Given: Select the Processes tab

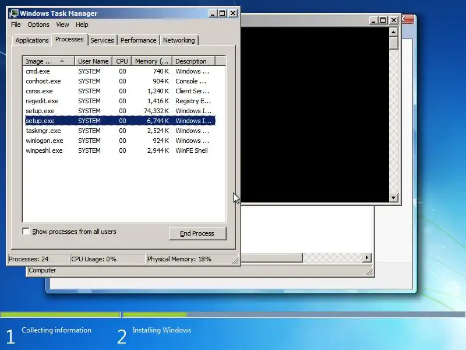Looking at the screenshot, I should (69, 39).
